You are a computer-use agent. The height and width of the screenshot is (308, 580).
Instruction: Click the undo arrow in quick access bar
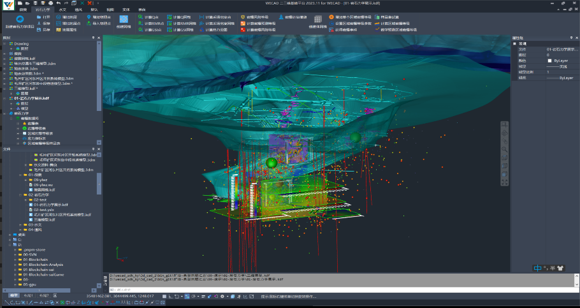(58, 4)
